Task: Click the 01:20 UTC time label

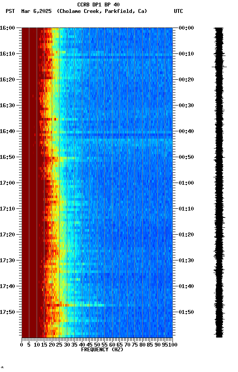Action: coord(186,235)
